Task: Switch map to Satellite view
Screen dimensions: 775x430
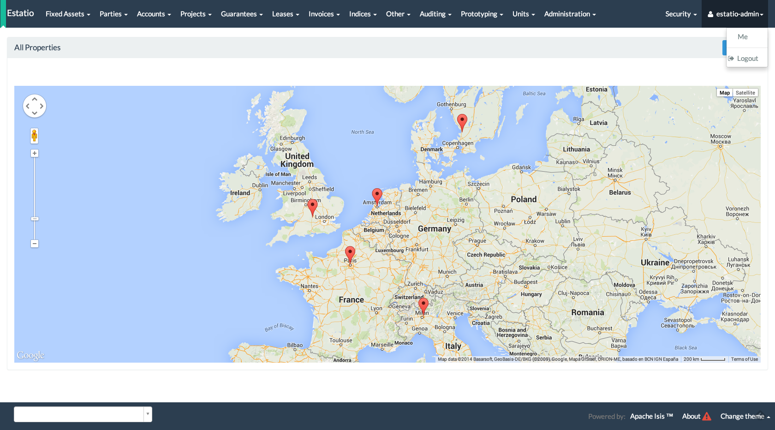Action: (745, 93)
